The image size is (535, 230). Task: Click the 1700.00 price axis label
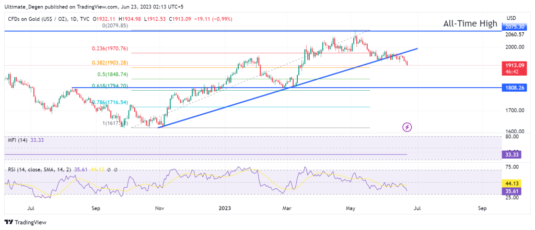pyautogui.click(x=515, y=111)
